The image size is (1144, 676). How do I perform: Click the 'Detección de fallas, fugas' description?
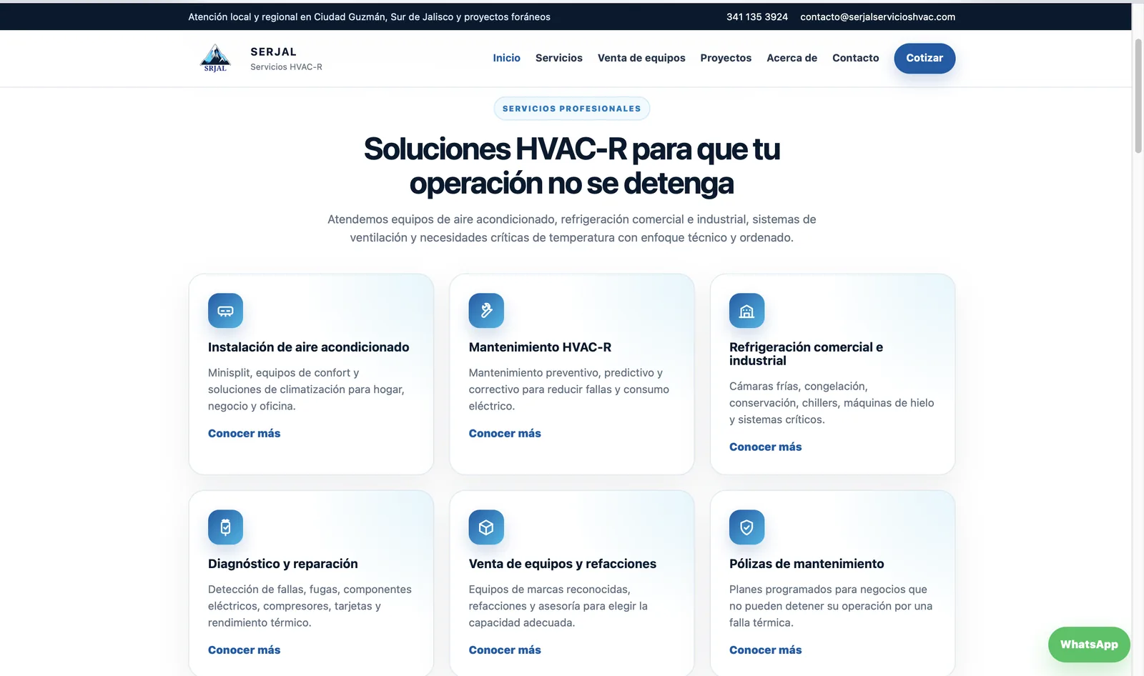[x=310, y=606]
